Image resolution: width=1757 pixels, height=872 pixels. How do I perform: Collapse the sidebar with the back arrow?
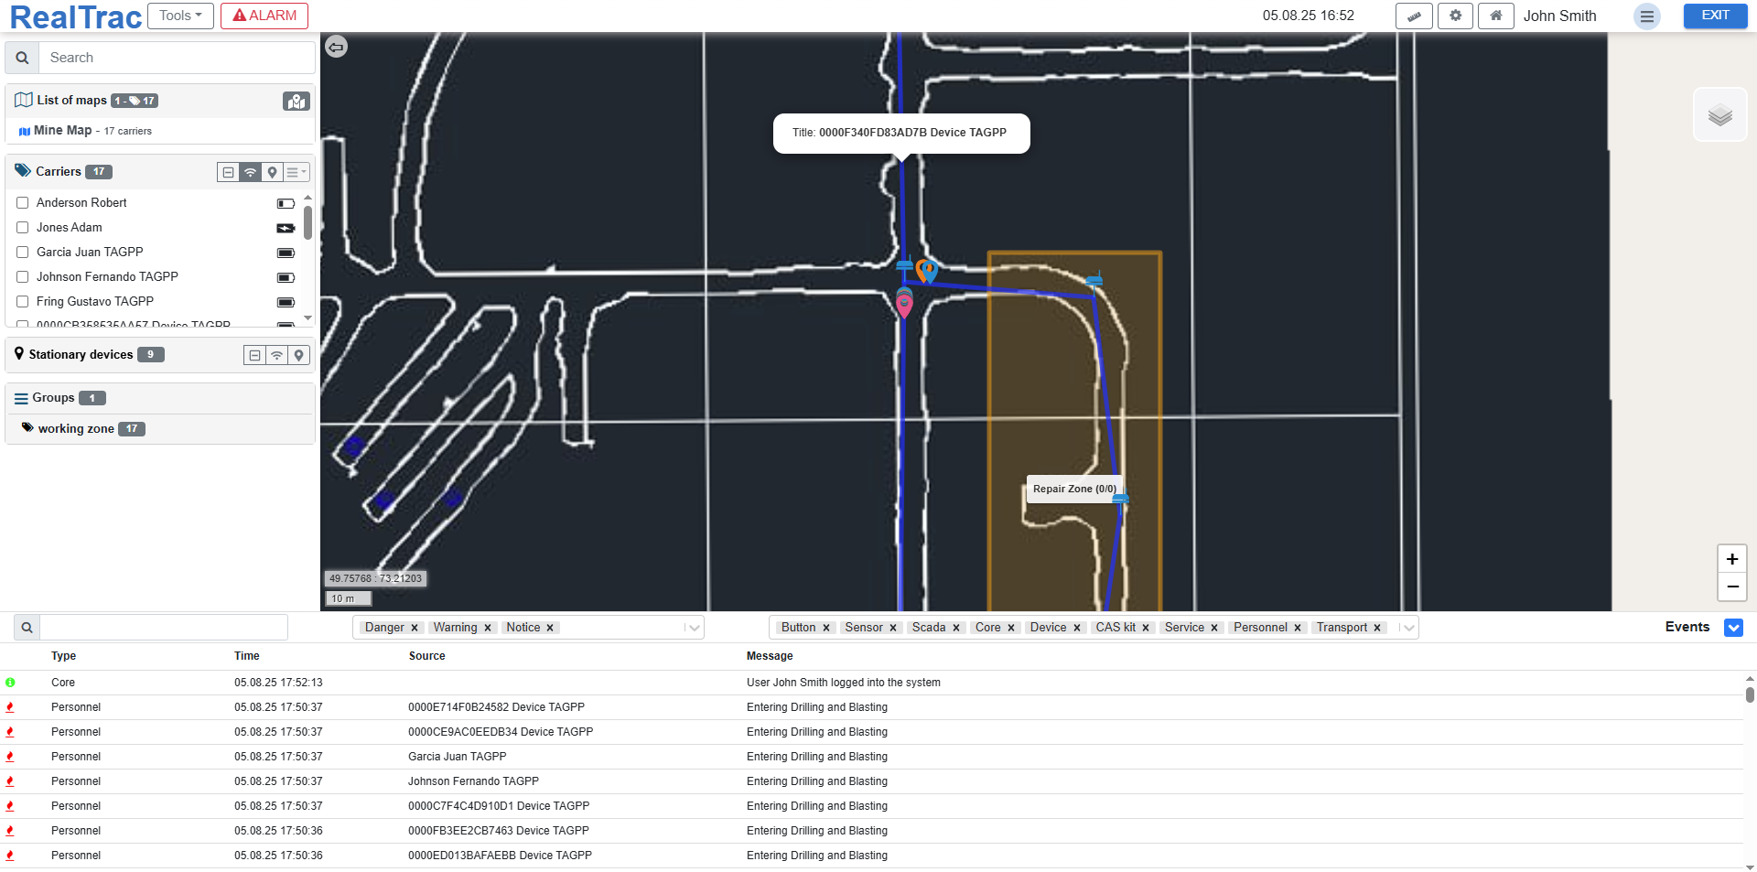[x=337, y=47]
